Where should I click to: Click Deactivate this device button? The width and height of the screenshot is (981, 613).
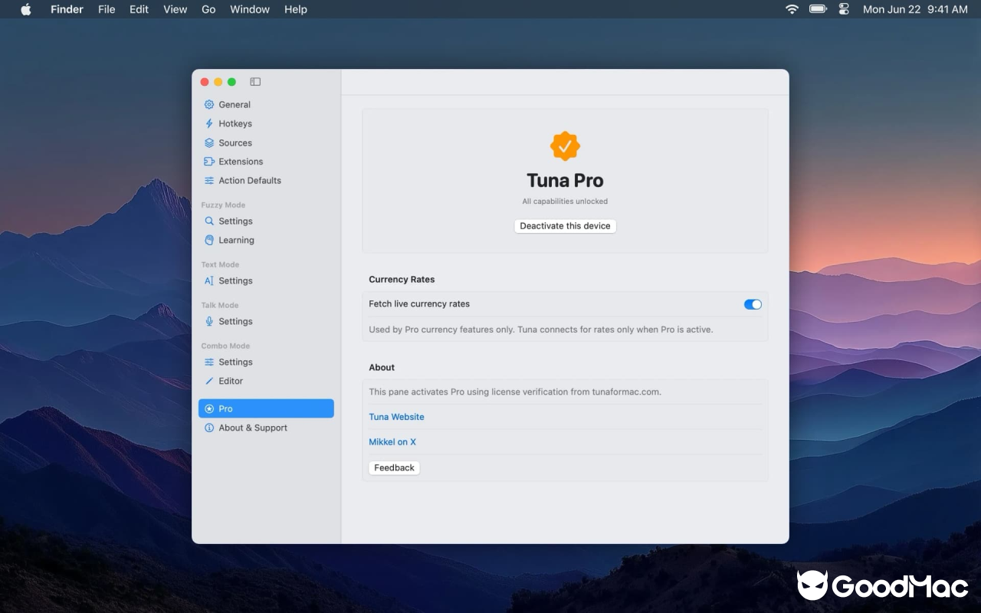point(565,226)
